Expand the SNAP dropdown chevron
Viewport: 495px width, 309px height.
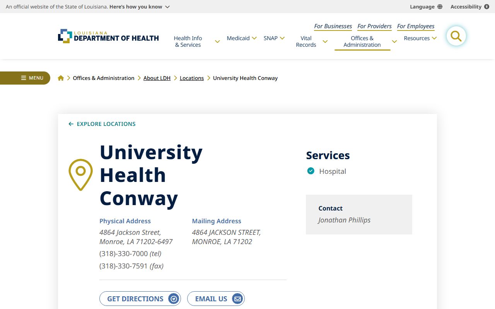coord(282,38)
